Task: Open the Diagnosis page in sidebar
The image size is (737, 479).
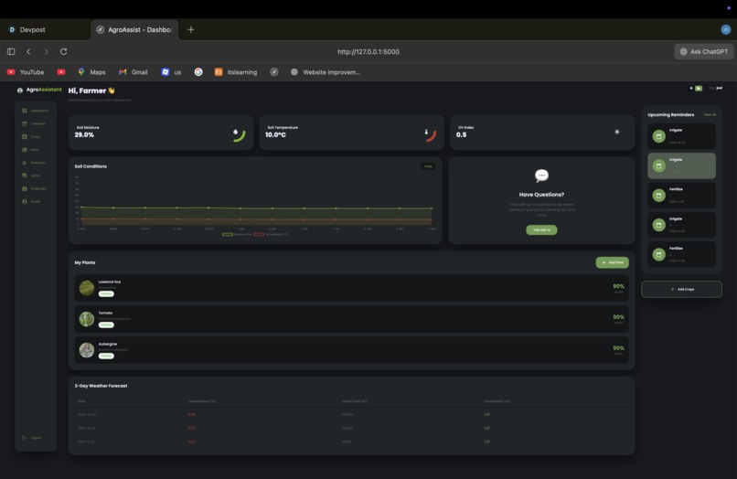Action: click(x=35, y=188)
